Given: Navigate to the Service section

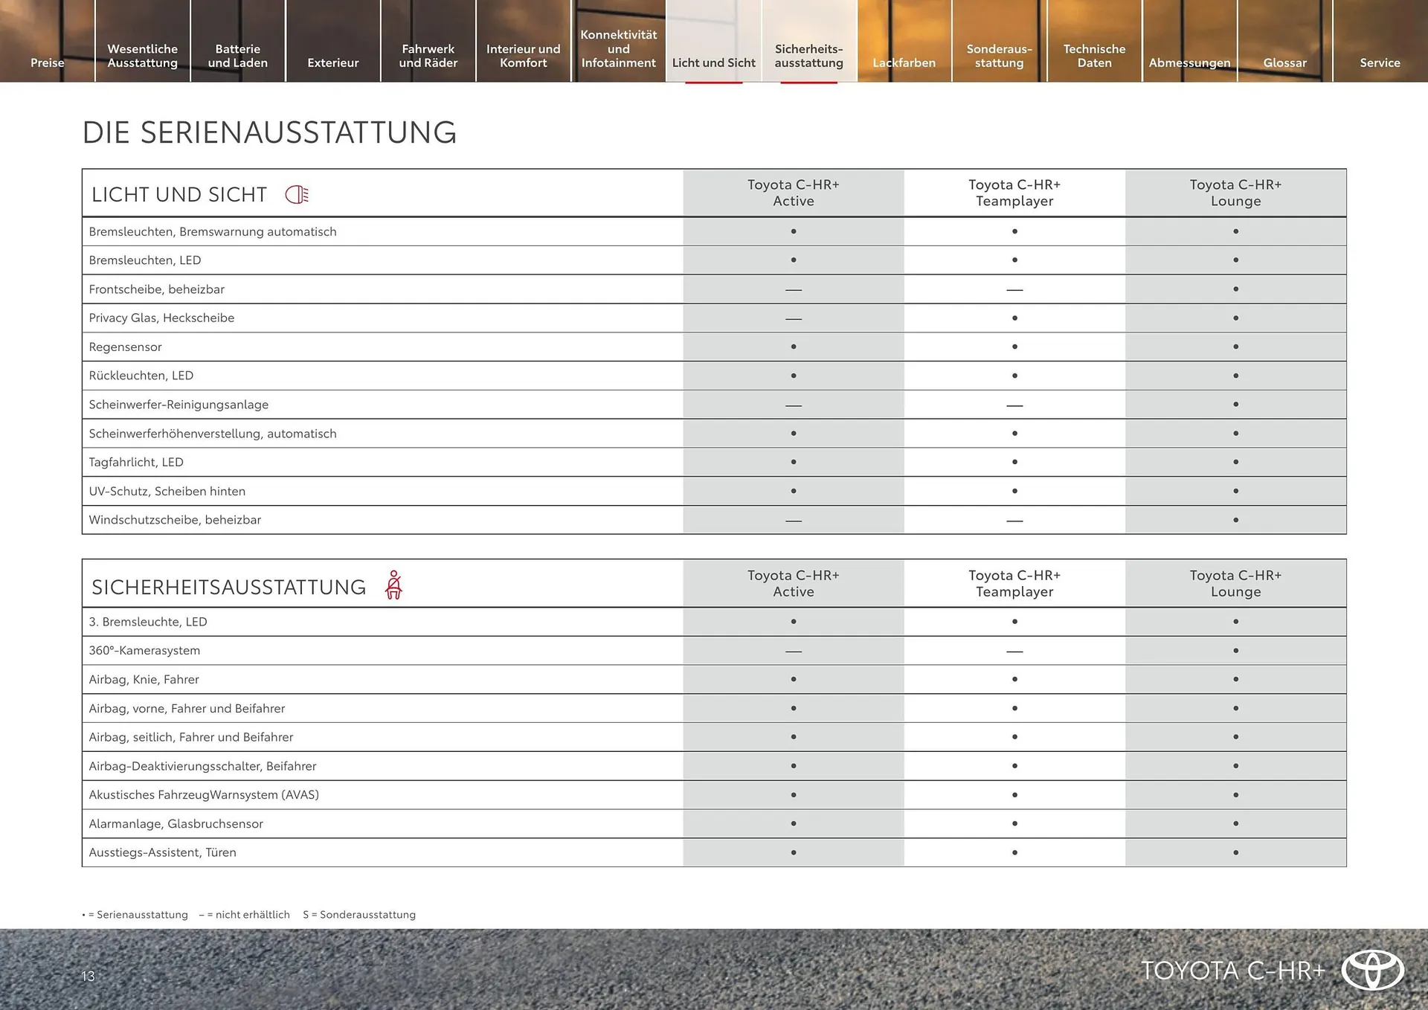Looking at the screenshot, I should click(x=1380, y=62).
